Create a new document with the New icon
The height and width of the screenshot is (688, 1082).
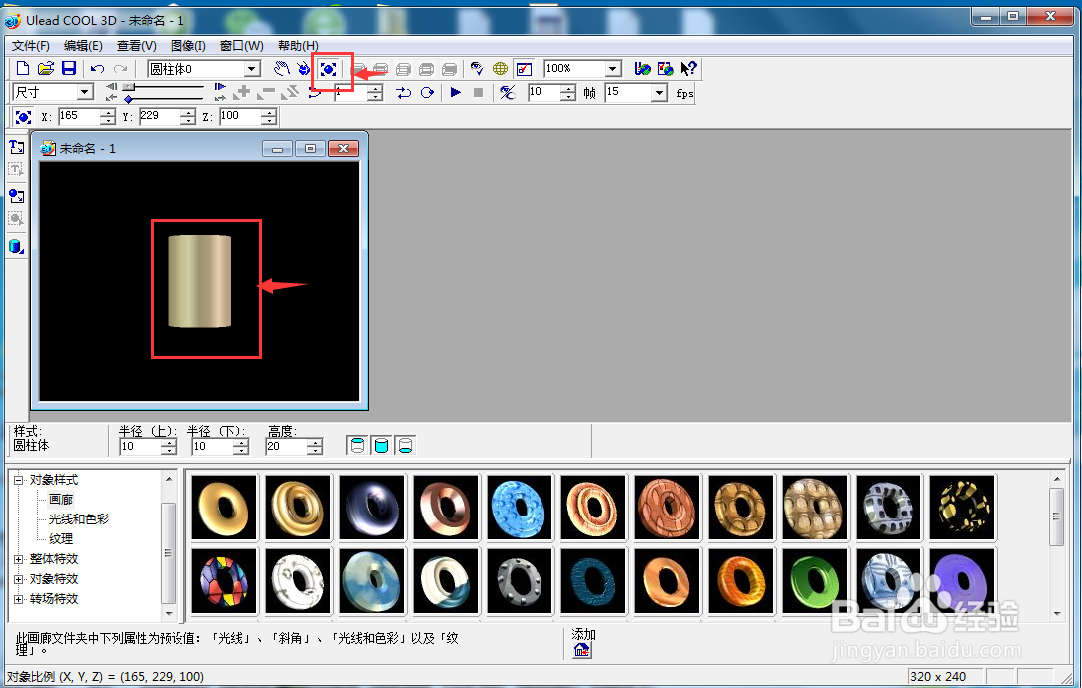click(x=23, y=69)
